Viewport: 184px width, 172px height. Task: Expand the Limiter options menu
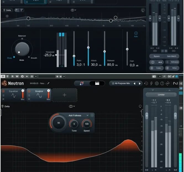pos(175,95)
